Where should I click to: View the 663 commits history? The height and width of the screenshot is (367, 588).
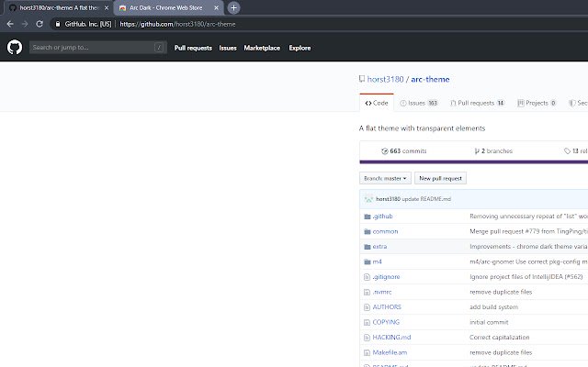(x=404, y=150)
